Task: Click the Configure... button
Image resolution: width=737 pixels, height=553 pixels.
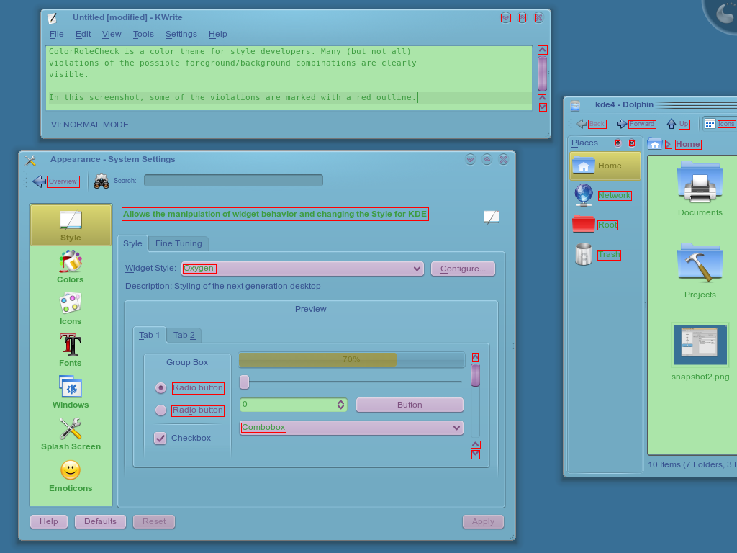Action: [463, 269]
